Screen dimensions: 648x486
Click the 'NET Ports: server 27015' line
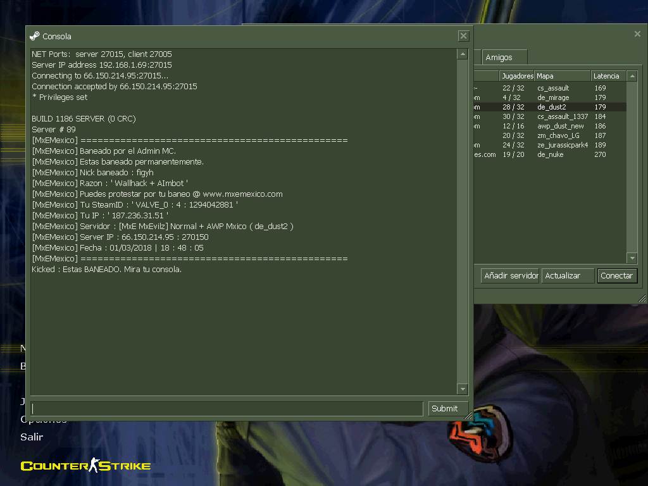(102, 54)
